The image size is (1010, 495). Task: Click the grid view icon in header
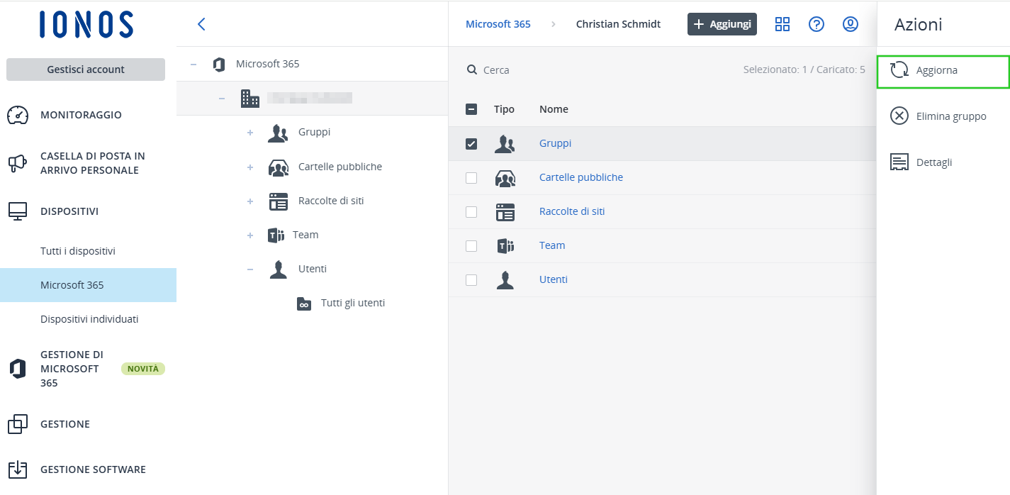tap(782, 24)
